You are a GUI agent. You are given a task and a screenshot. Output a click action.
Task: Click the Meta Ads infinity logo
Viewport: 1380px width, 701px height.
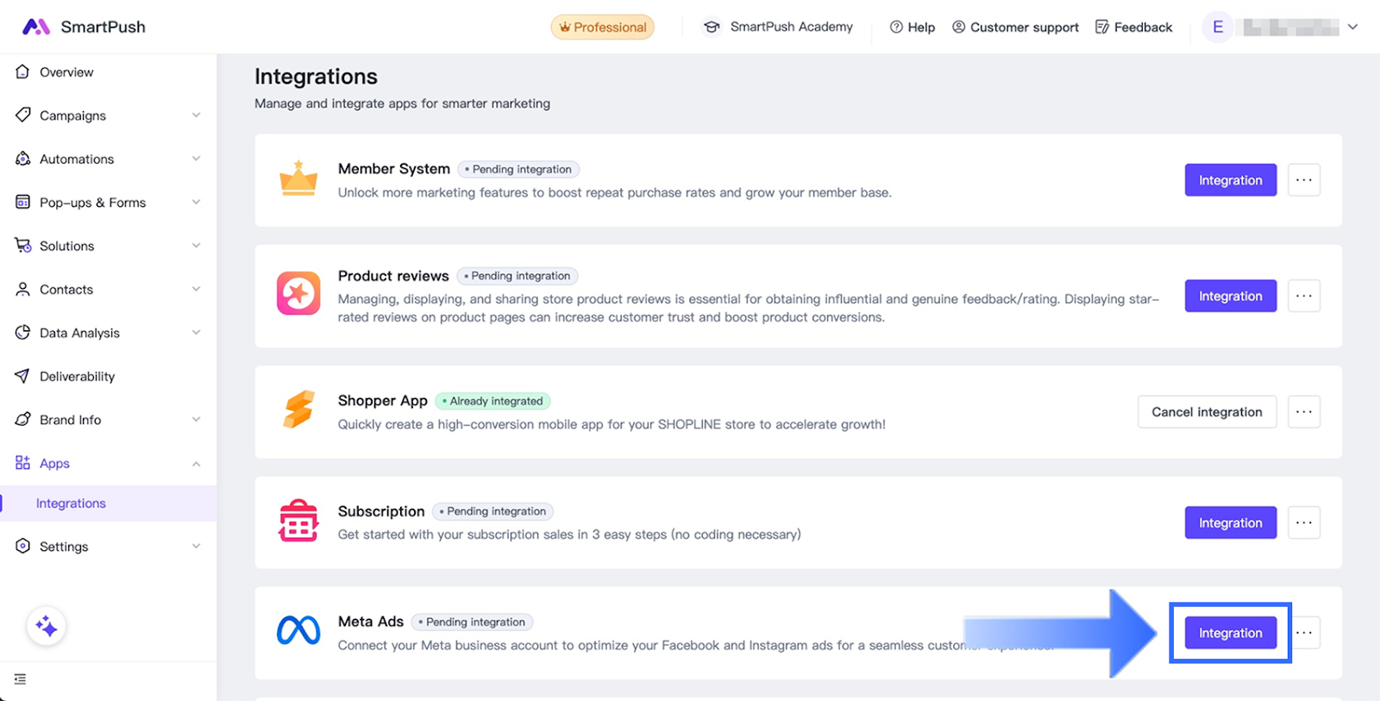pos(298,631)
